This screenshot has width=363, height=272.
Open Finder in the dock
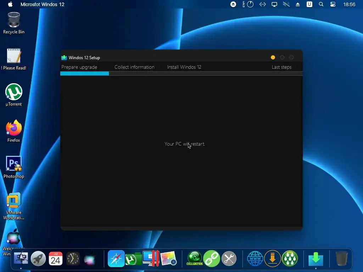[x=21, y=258]
